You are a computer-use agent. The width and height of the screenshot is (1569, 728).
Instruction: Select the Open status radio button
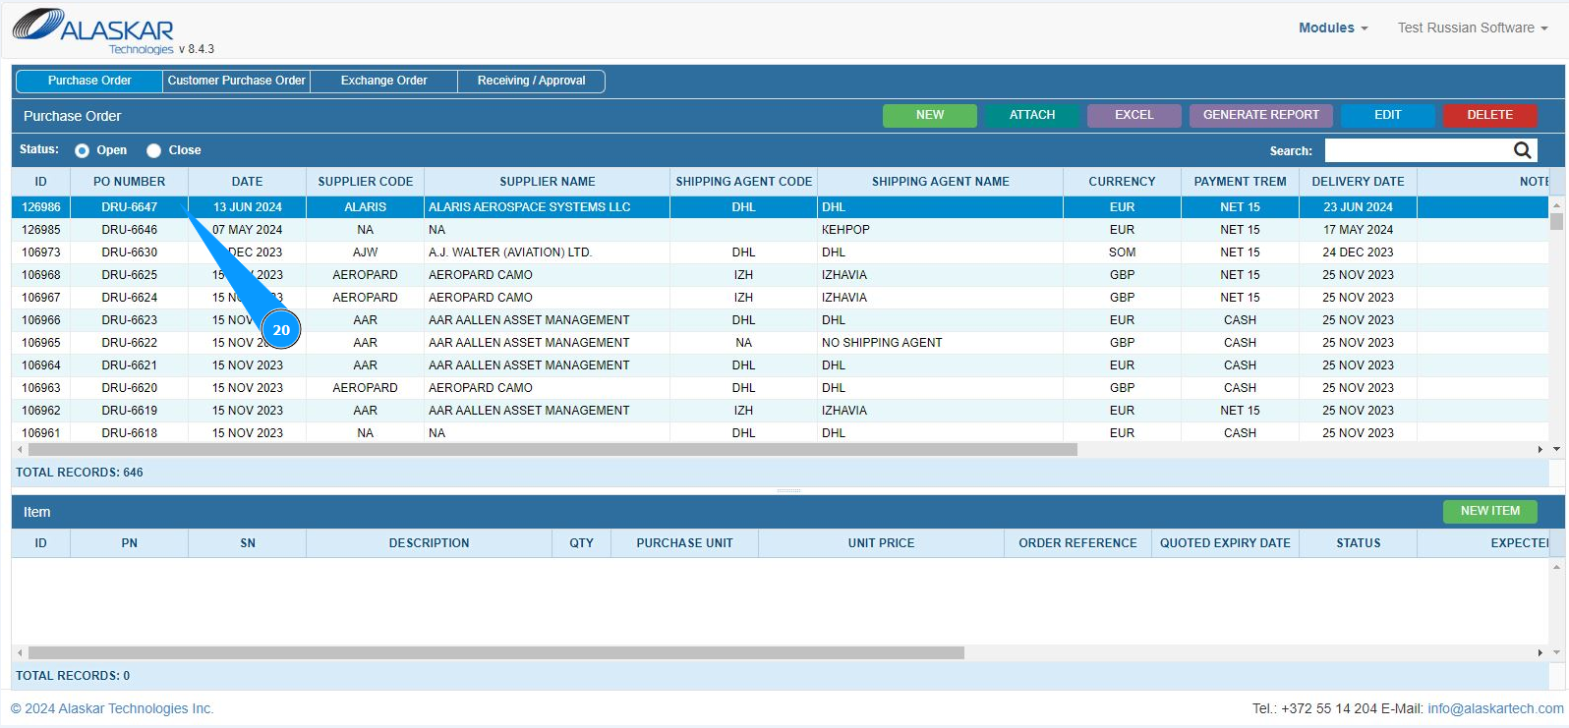83,150
